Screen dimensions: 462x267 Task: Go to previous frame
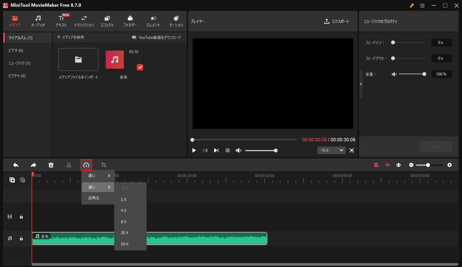(x=205, y=150)
